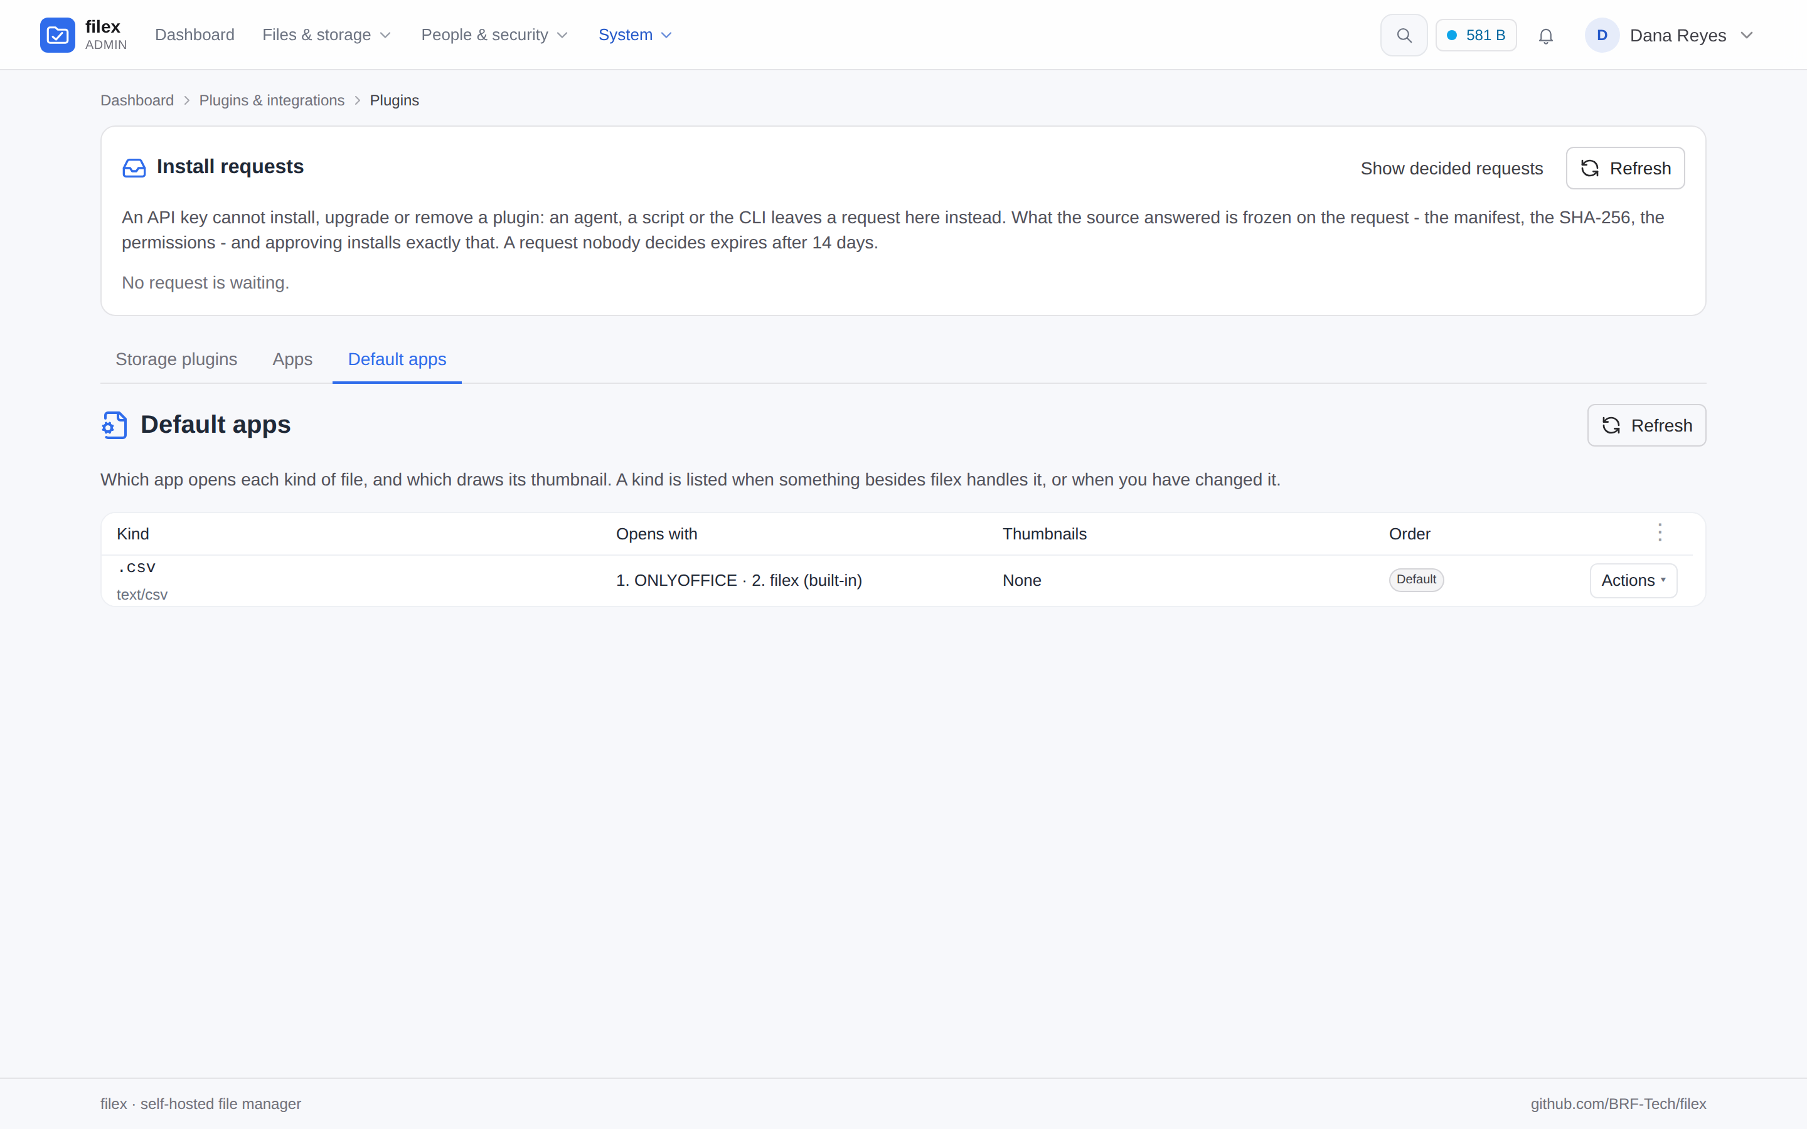This screenshot has width=1807, height=1129.
Task: Open the notifications bell
Action: pos(1545,36)
